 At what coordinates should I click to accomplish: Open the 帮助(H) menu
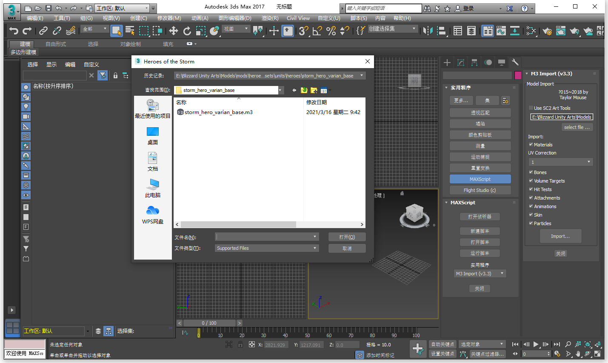click(402, 18)
